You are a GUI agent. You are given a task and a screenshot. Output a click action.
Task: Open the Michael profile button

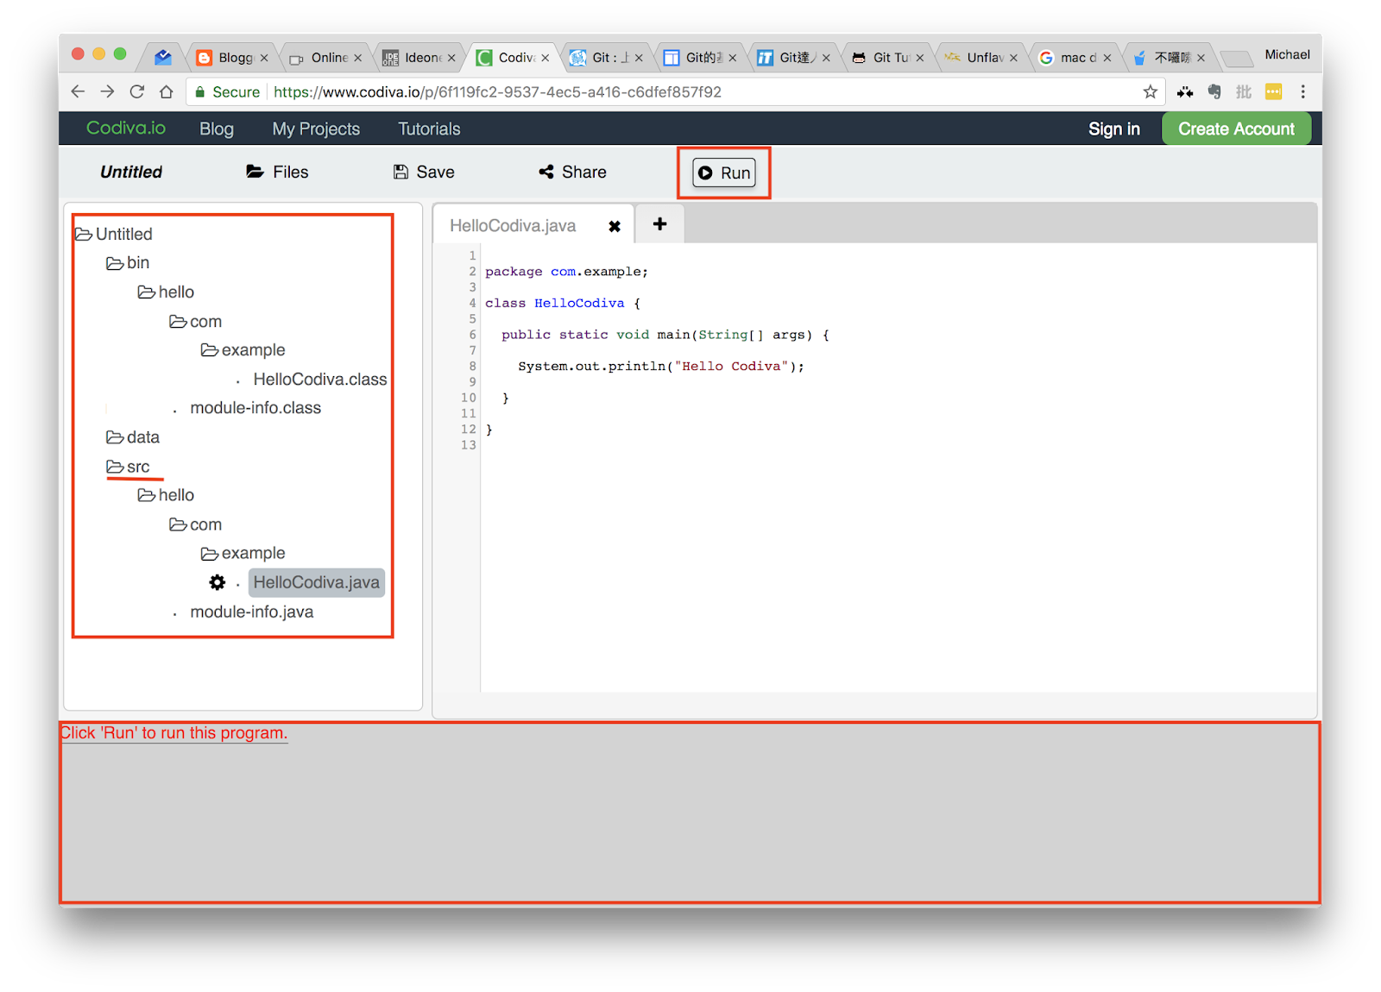1287,54
